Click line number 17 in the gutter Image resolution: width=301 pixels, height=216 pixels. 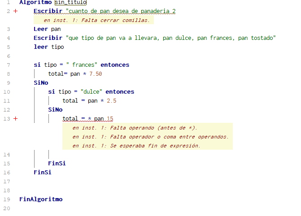tap(7, 181)
